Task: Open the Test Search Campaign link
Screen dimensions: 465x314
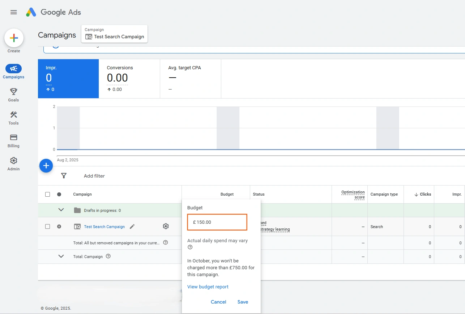Action: (x=104, y=227)
